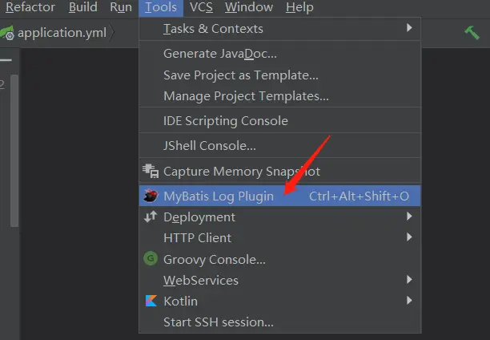The image size is (490, 340).
Task: Click the Capture Memory Snapshot icon
Action: [x=150, y=171]
